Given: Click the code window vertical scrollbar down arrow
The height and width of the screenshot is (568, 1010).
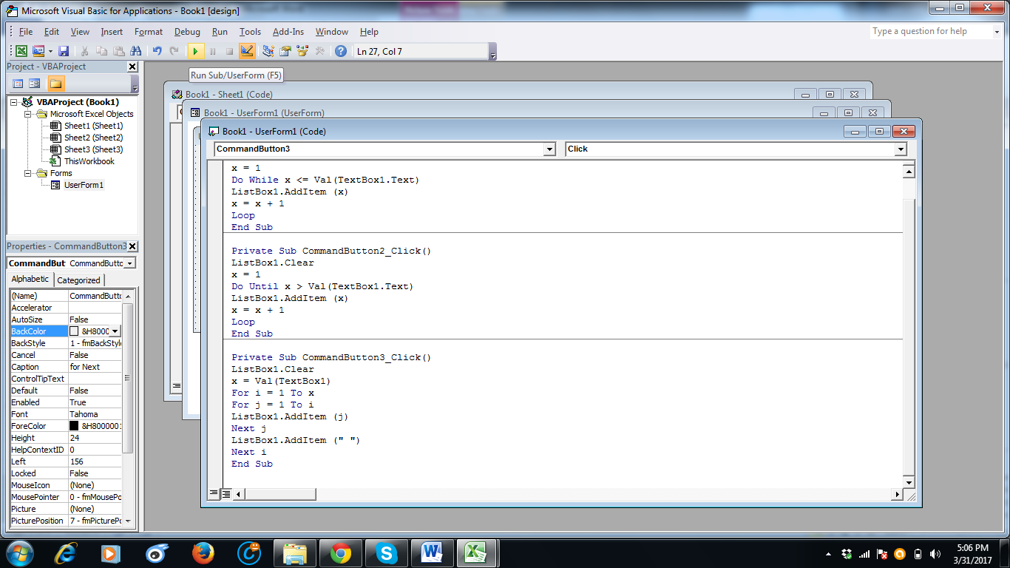Looking at the screenshot, I should pos(909,482).
